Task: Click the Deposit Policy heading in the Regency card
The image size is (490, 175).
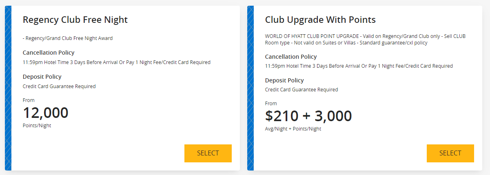Action: tap(42, 77)
